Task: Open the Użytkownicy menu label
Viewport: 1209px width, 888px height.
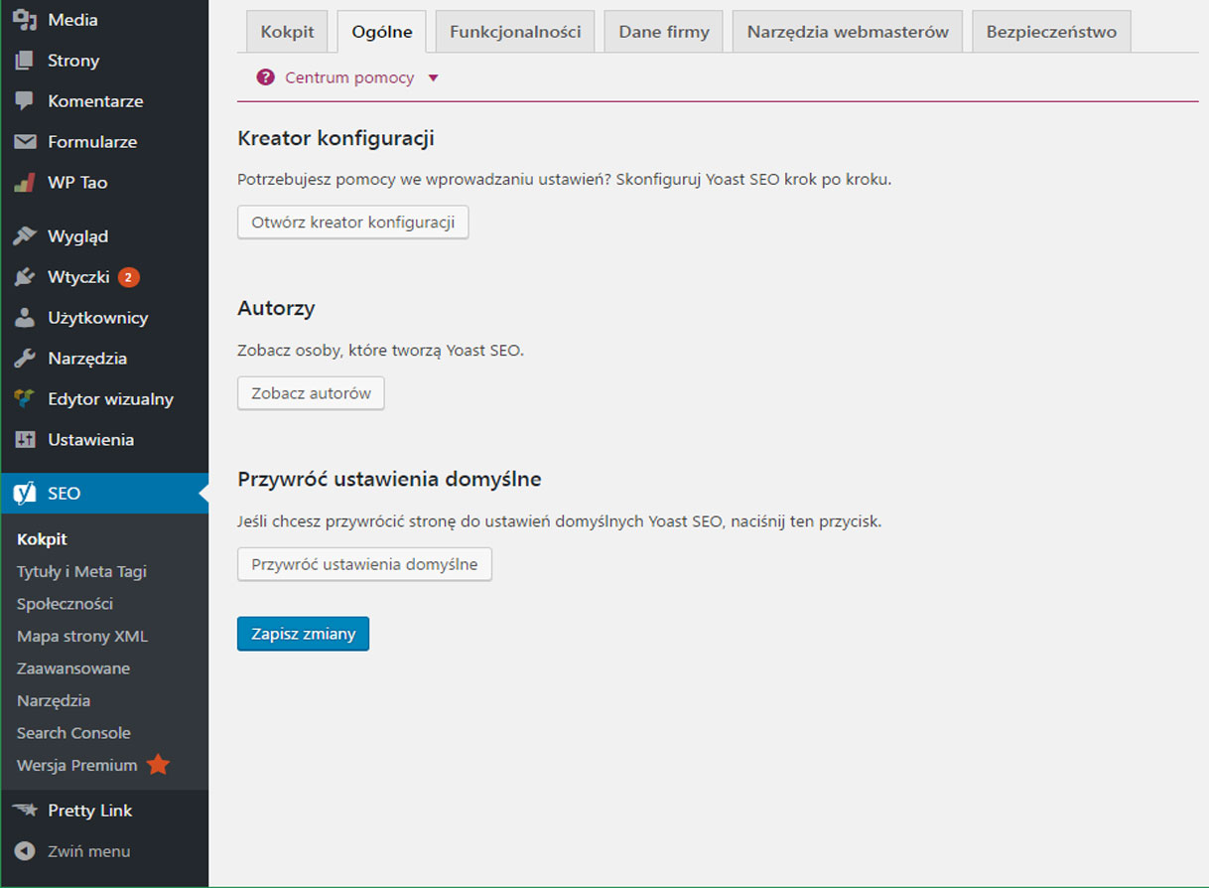Action: 97,318
